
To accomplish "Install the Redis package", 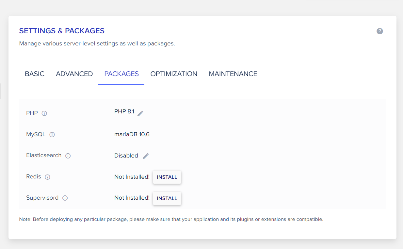I will coord(167,177).
